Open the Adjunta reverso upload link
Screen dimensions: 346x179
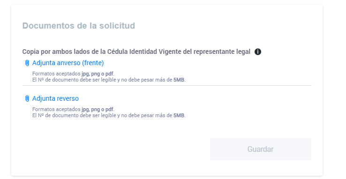click(55, 98)
